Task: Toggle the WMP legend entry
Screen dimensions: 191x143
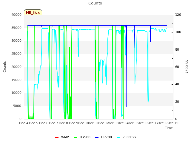Action: 62,137
